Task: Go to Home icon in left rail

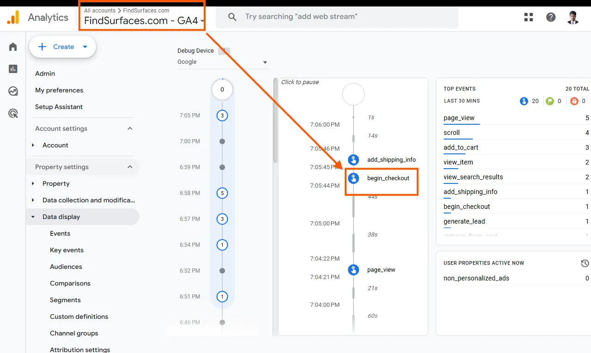Action: (13, 47)
